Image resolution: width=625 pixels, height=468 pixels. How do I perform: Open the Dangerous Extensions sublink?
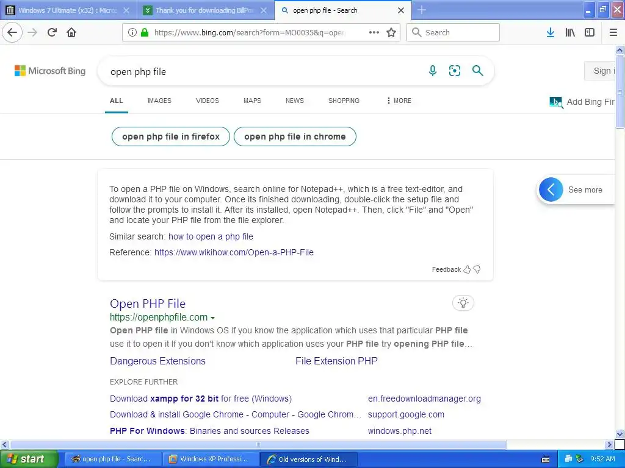point(158,361)
